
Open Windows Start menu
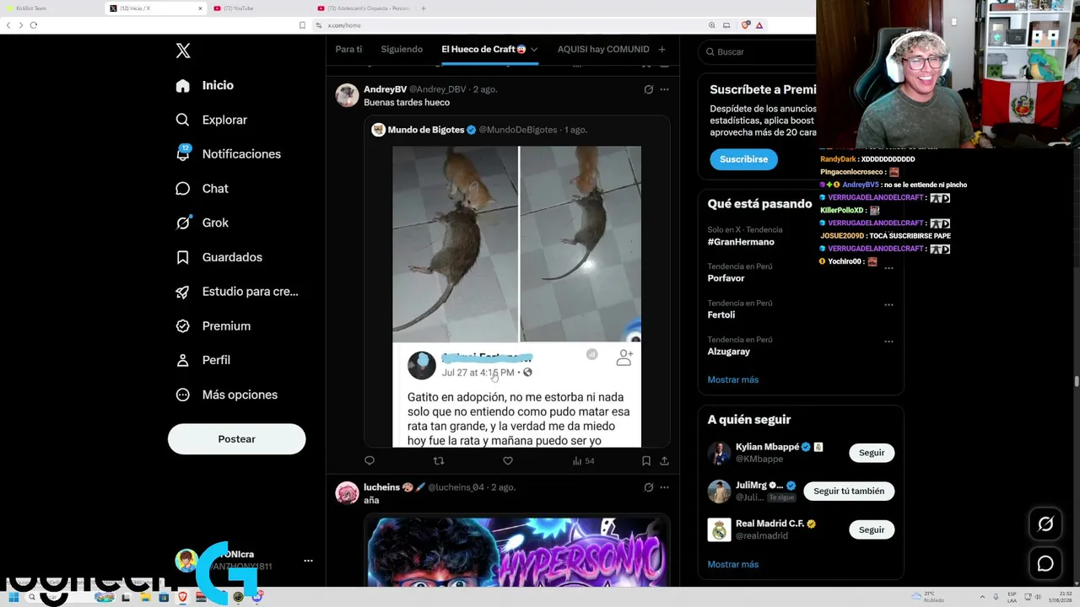tap(13, 597)
